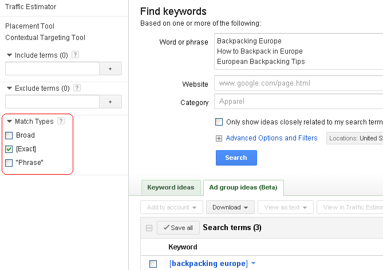Click help icon next to Exclude terms
383x270 pixels.
(77, 88)
